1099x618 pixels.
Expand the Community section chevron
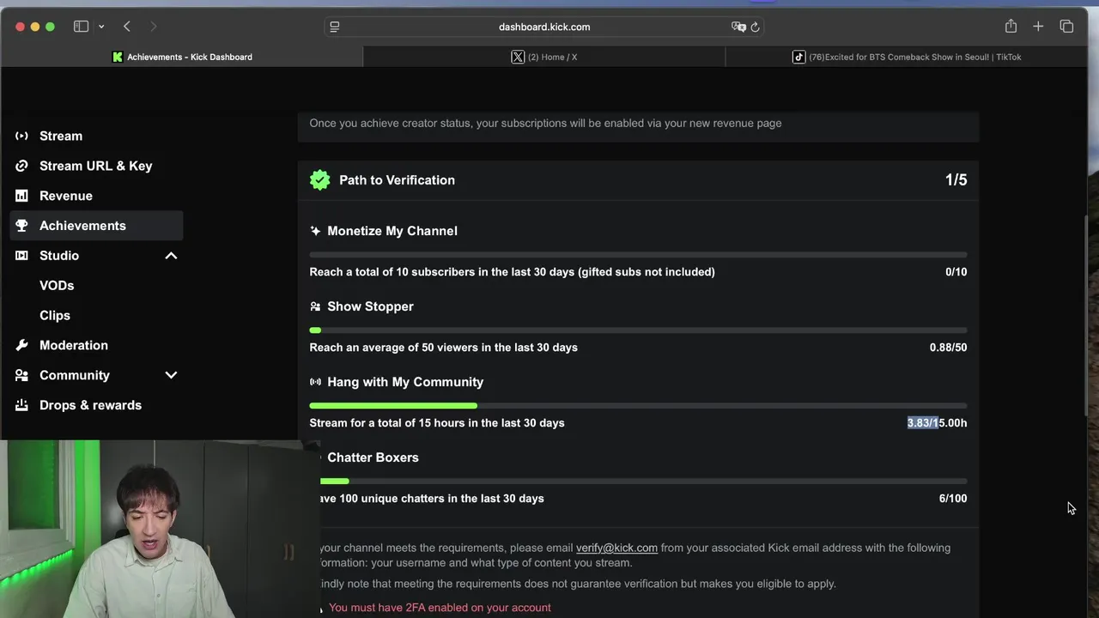pos(171,375)
